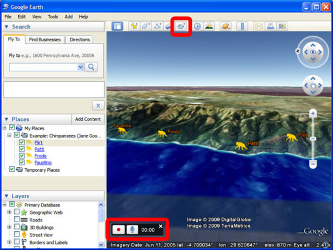Switch to the Directions tab
This screenshot has width=333, height=250.
[80, 40]
